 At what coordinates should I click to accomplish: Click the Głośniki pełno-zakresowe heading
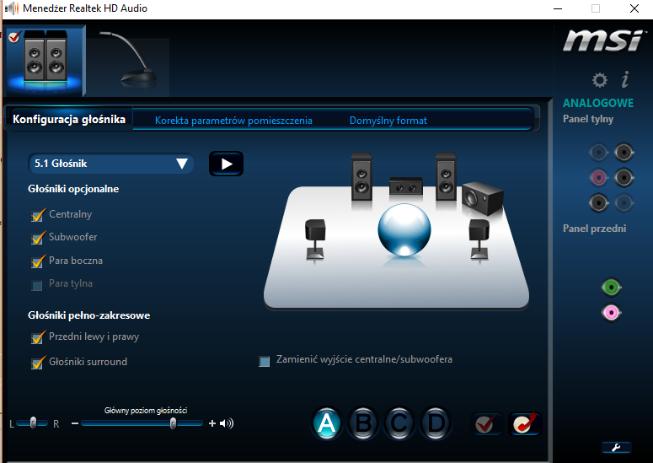(x=88, y=315)
